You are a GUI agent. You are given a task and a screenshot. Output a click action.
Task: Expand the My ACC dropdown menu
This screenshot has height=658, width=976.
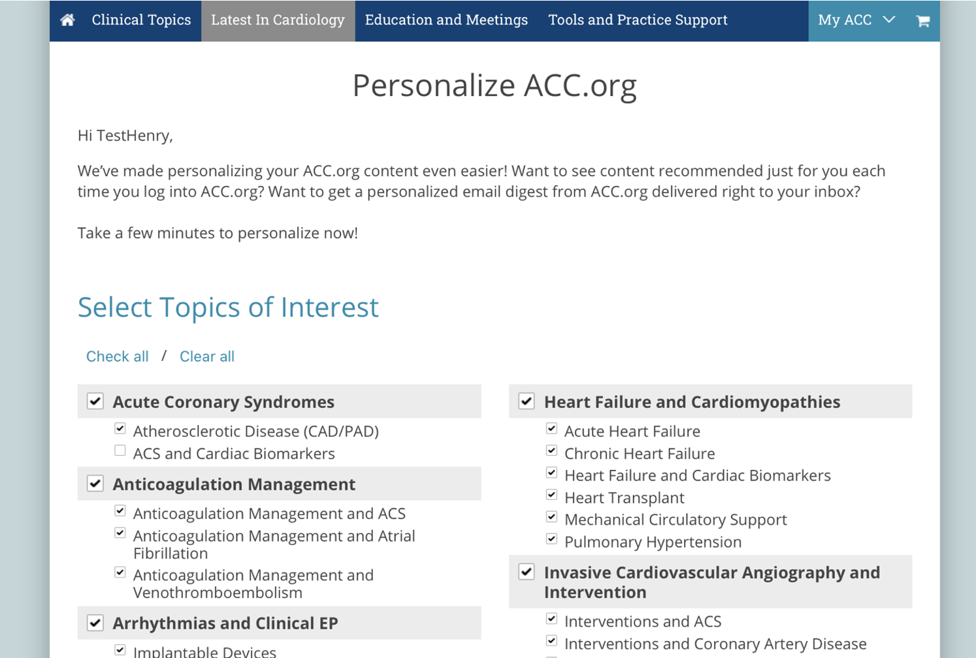coord(856,20)
